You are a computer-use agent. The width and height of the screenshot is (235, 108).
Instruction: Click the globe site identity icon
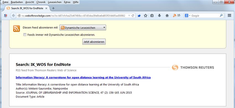pos(19,15)
